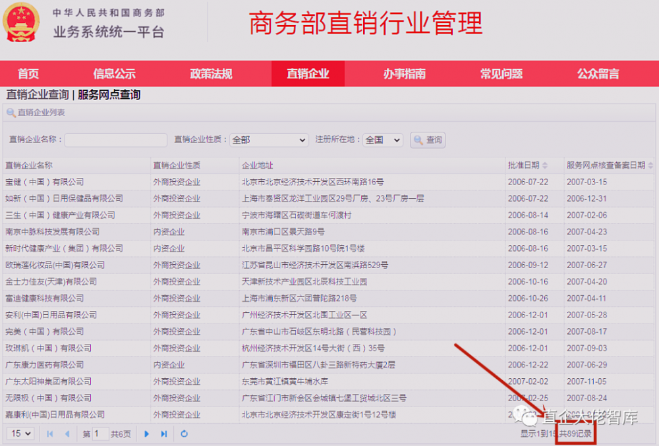659x446 pixels.
Task: Open the 办事指南 menu item
Action: pyautogui.click(x=405, y=74)
